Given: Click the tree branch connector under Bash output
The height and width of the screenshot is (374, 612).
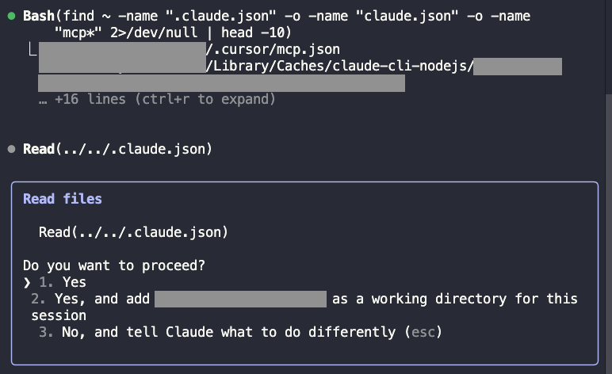Looking at the screenshot, I should click(33, 50).
